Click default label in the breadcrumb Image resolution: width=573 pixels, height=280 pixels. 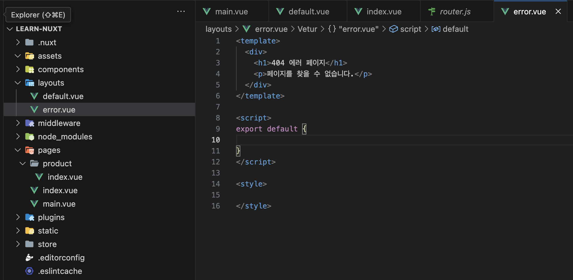(x=456, y=29)
